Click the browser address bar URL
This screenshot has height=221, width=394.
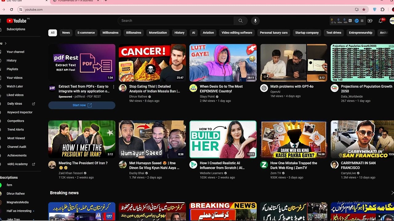click(34, 10)
